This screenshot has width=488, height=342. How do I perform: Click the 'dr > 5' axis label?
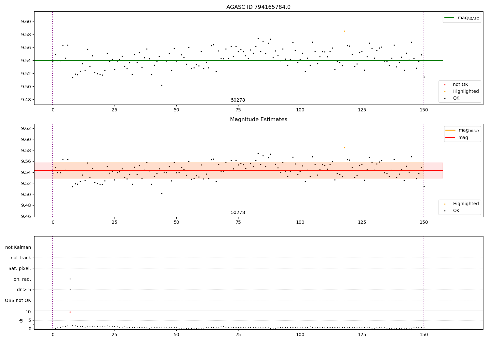coord(24,290)
